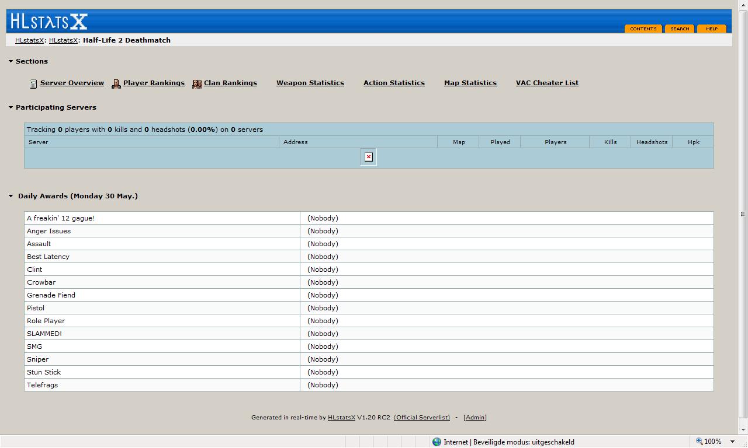
Task: Open the VAC Cheater List link
Action: 547,83
